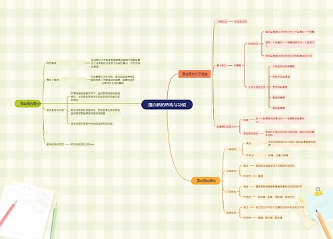Select the 高分子性质 node

coord(53,80)
